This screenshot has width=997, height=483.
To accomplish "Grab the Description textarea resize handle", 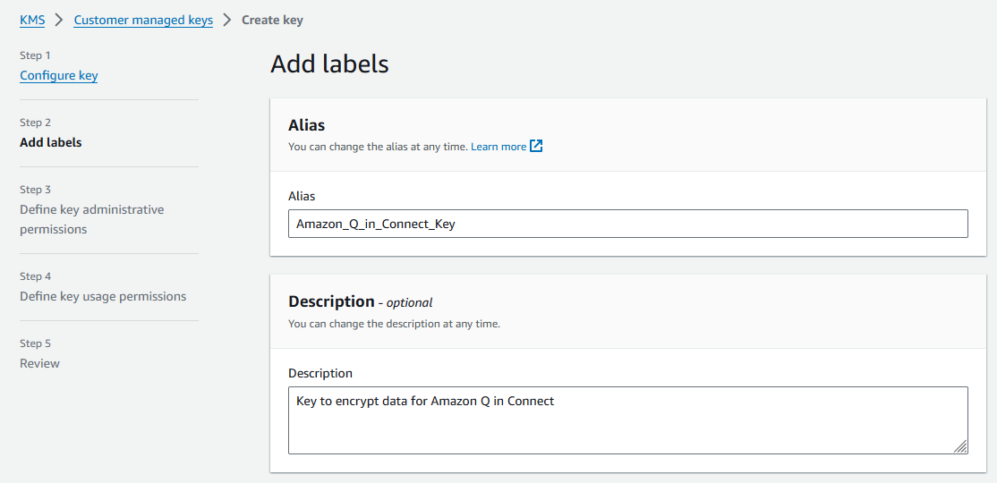I will [961, 447].
